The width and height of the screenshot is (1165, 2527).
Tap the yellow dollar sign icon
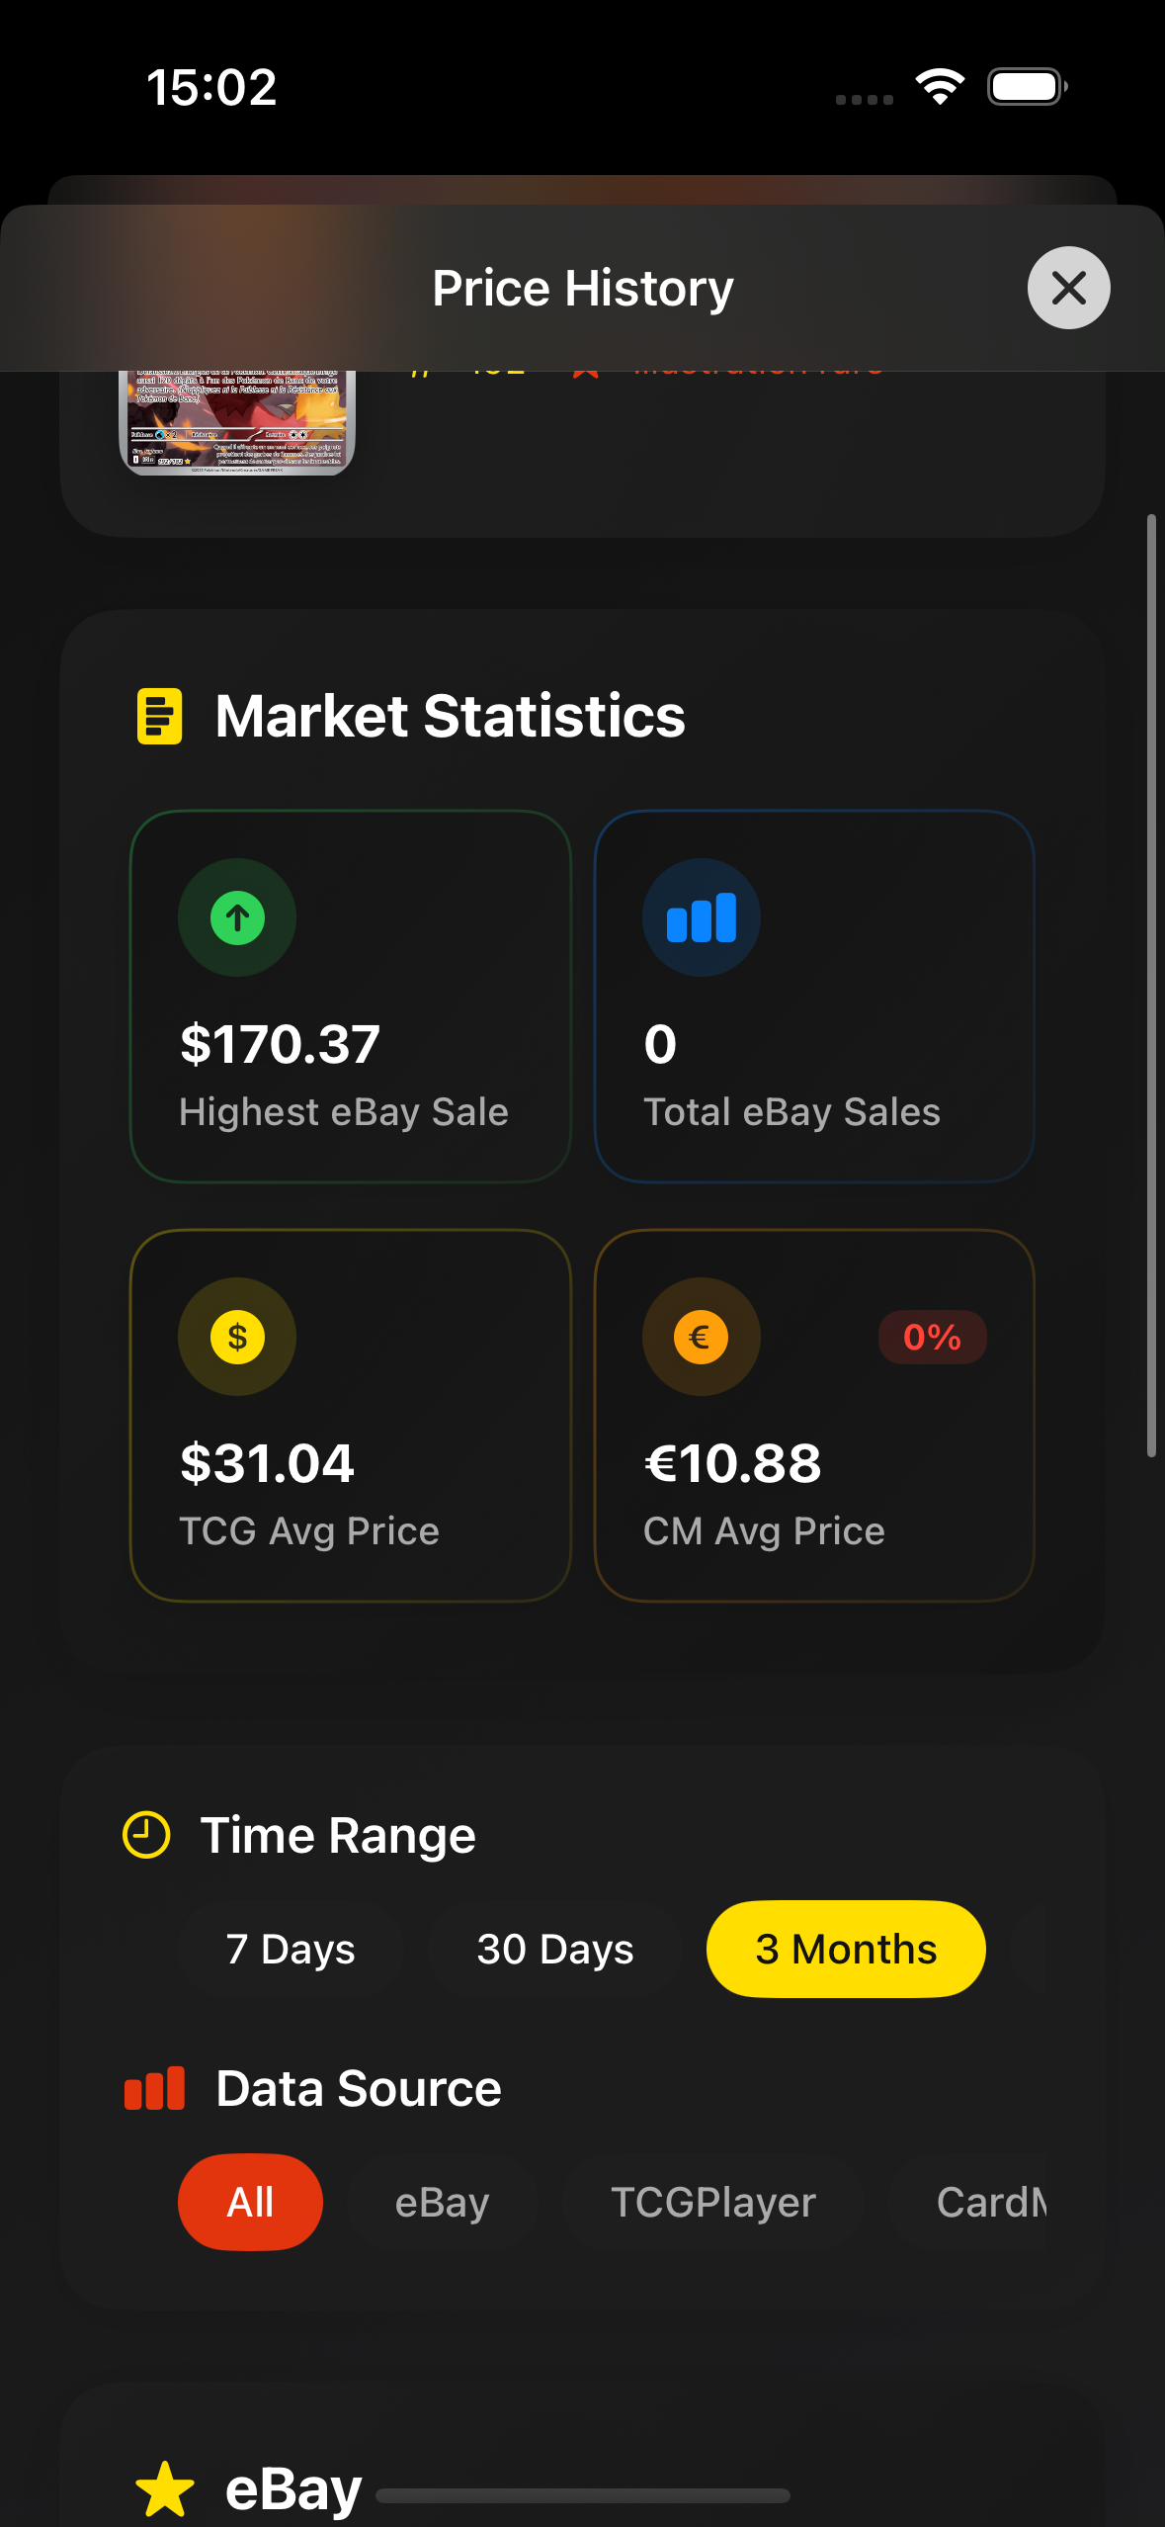237,1337
